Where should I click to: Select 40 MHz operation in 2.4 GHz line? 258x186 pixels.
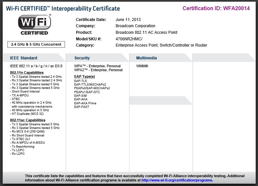[31, 103]
